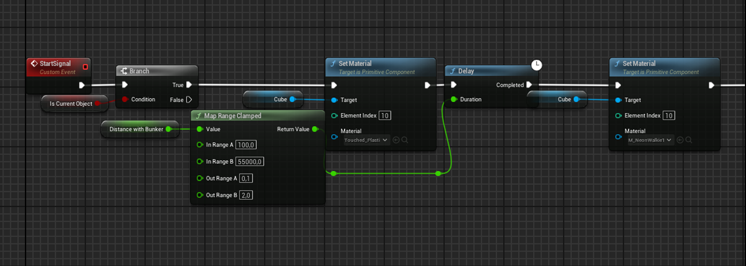Select the Is Current Object variable node
Screen dimensions: 746x266
(71, 104)
